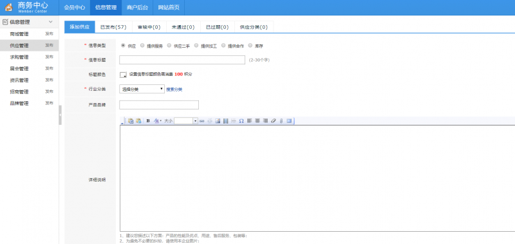Align the editor text left
515x244 pixels.
(x=249, y=121)
